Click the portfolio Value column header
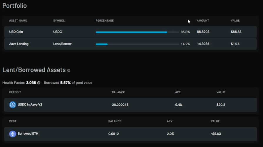Viewport: 263px width, 147px height. (x=235, y=20)
